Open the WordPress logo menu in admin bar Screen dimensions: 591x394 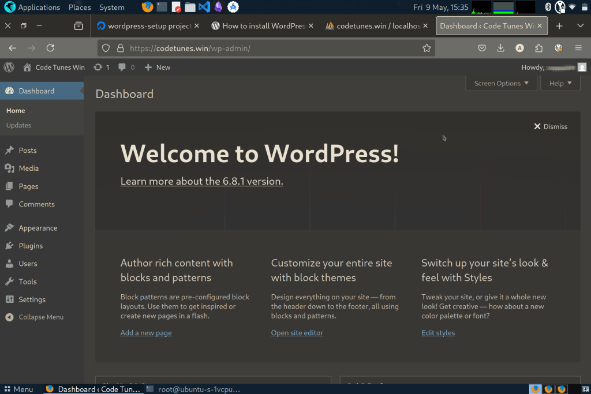9,67
